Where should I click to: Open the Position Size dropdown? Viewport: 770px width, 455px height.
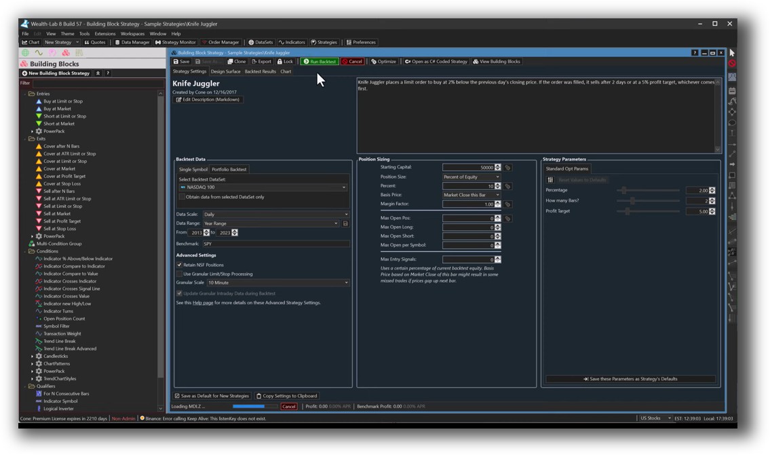(469, 177)
